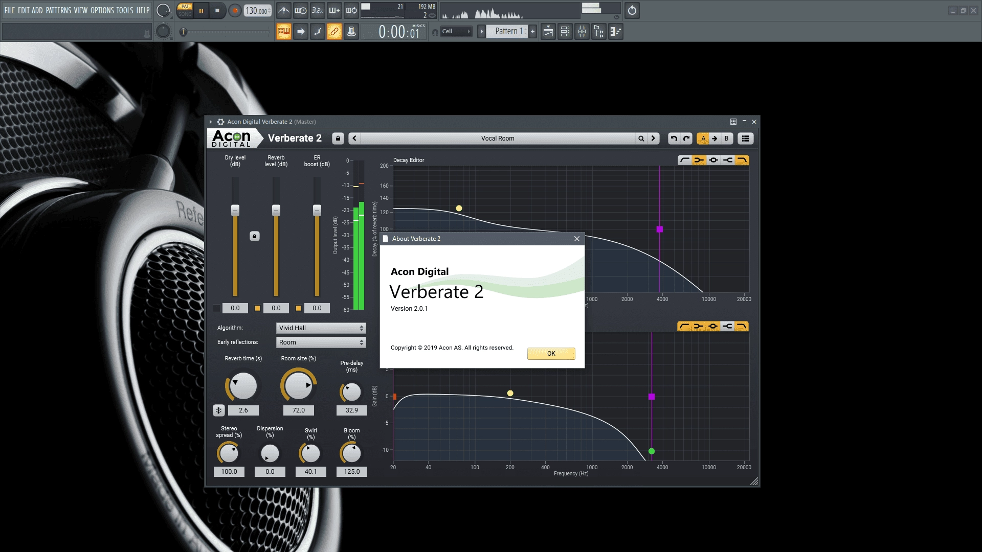This screenshot has height=552, width=982.
Task: Close the About Verberate 2 dialog
Action: (577, 239)
